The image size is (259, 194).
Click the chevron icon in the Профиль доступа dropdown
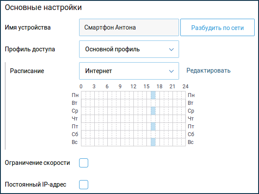171,50
